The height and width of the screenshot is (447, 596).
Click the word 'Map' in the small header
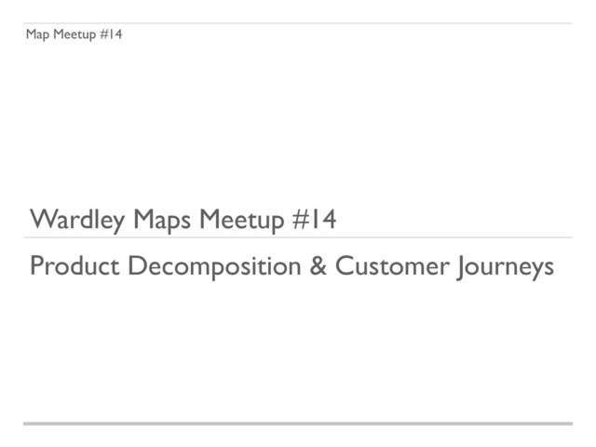tap(37, 34)
